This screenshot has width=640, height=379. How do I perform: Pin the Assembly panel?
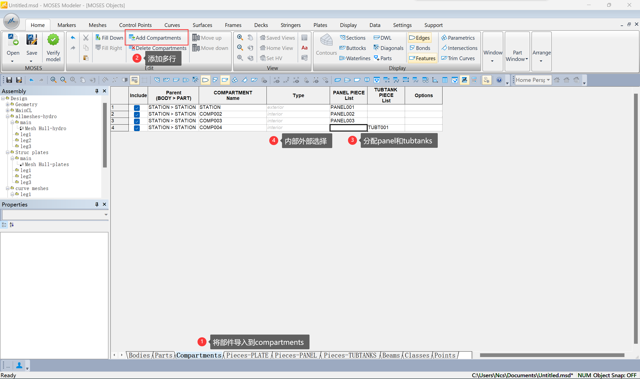click(x=97, y=91)
